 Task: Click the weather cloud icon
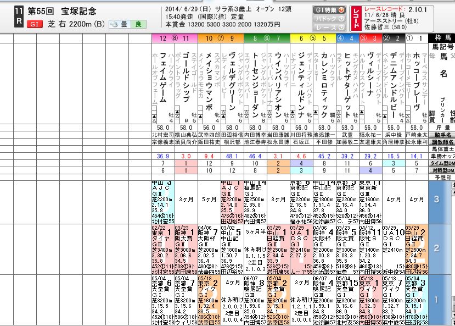point(114,24)
